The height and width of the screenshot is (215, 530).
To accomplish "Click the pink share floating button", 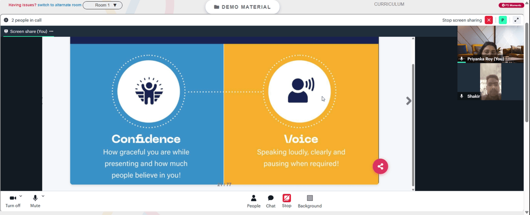I will tap(380, 166).
